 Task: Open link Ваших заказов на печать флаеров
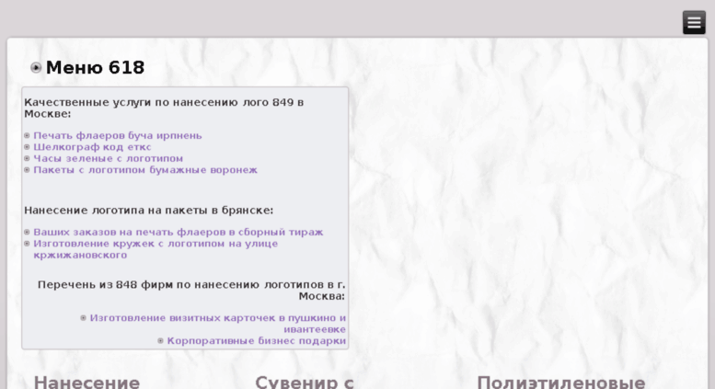coord(179,233)
